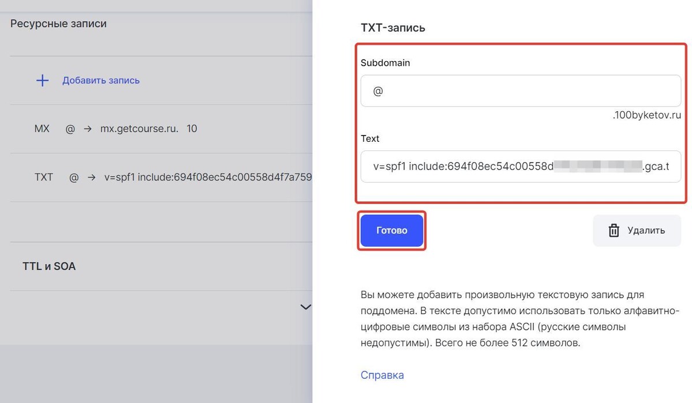The height and width of the screenshot is (403, 692).
Task: Focus the Subdomain input field
Action: [x=521, y=91]
